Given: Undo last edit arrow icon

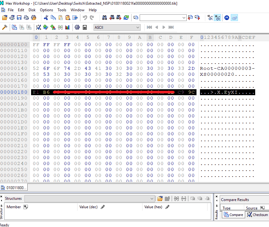Looking at the screenshot, I should click(x=85, y=18).
